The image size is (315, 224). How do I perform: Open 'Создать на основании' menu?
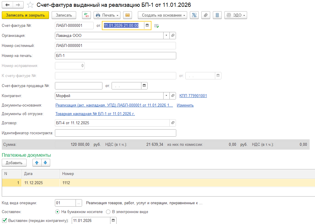point(162,15)
